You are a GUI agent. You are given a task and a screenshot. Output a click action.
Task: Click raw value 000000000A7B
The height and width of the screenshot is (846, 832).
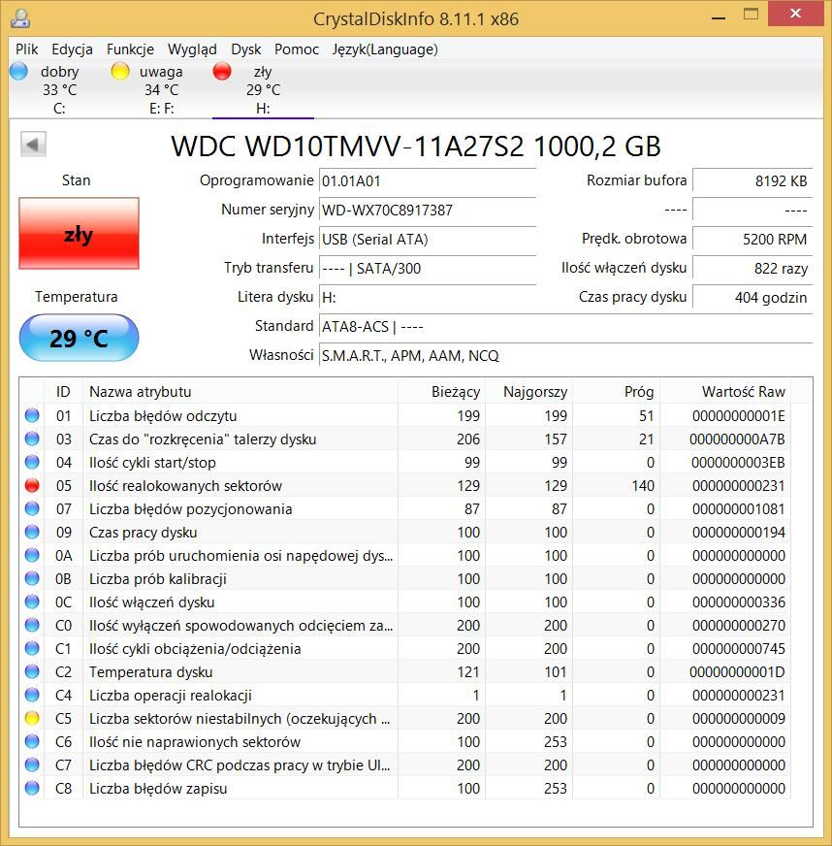pos(737,439)
